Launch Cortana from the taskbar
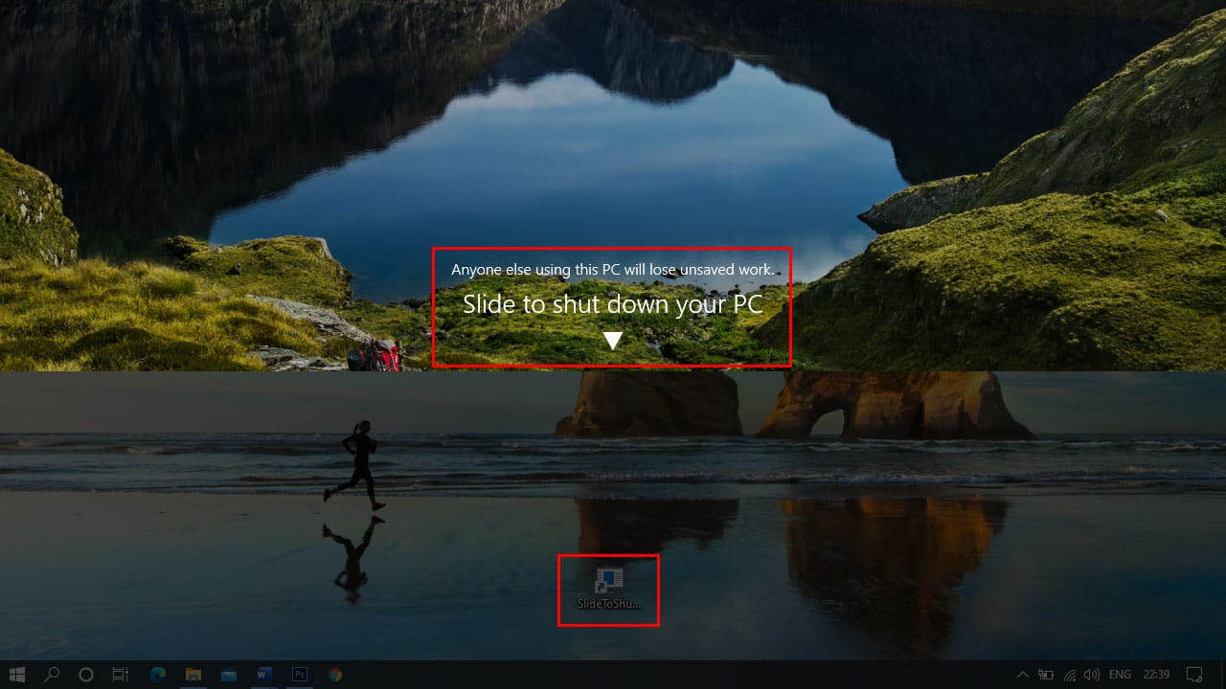 85,675
